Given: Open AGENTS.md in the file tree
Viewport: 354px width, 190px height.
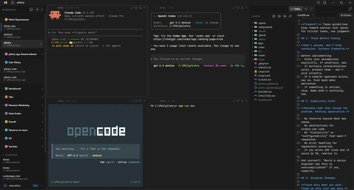Looking at the screenshot, I should point(264,67).
